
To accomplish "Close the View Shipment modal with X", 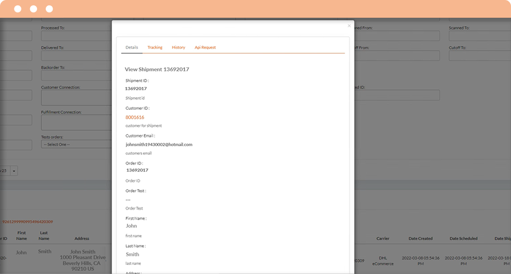I will point(349,26).
